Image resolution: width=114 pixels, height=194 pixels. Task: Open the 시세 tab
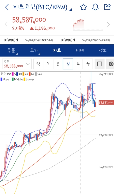(80, 50)
